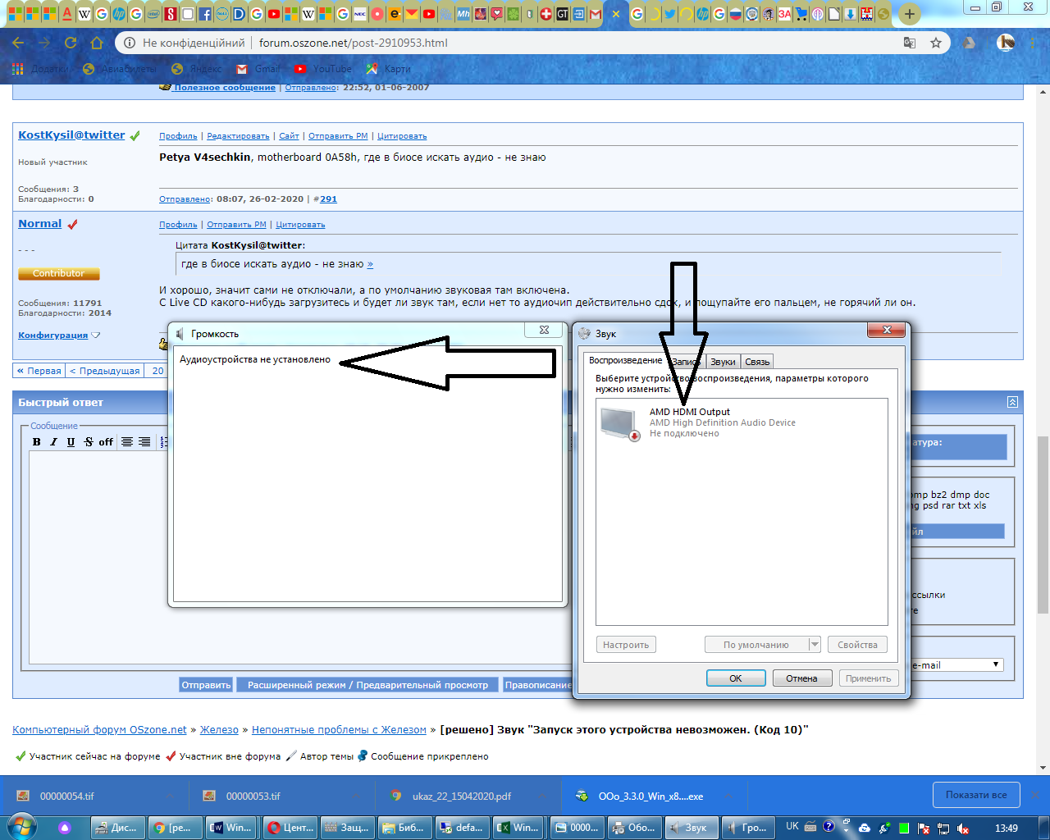Viewport: 1050px width, 840px height.
Task: Open downloaded OOo_3.3.0_Win installer file
Action: click(651, 796)
